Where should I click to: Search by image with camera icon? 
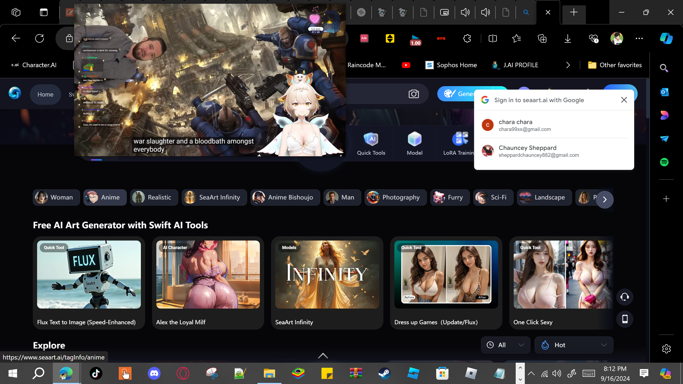tap(414, 94)
